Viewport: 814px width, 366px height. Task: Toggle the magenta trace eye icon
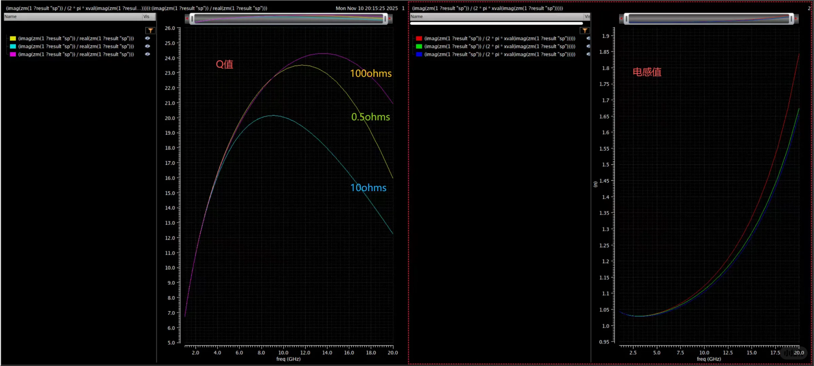point(147,54)
